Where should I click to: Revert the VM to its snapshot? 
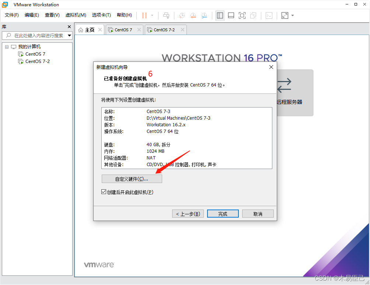tap(193, 15)
